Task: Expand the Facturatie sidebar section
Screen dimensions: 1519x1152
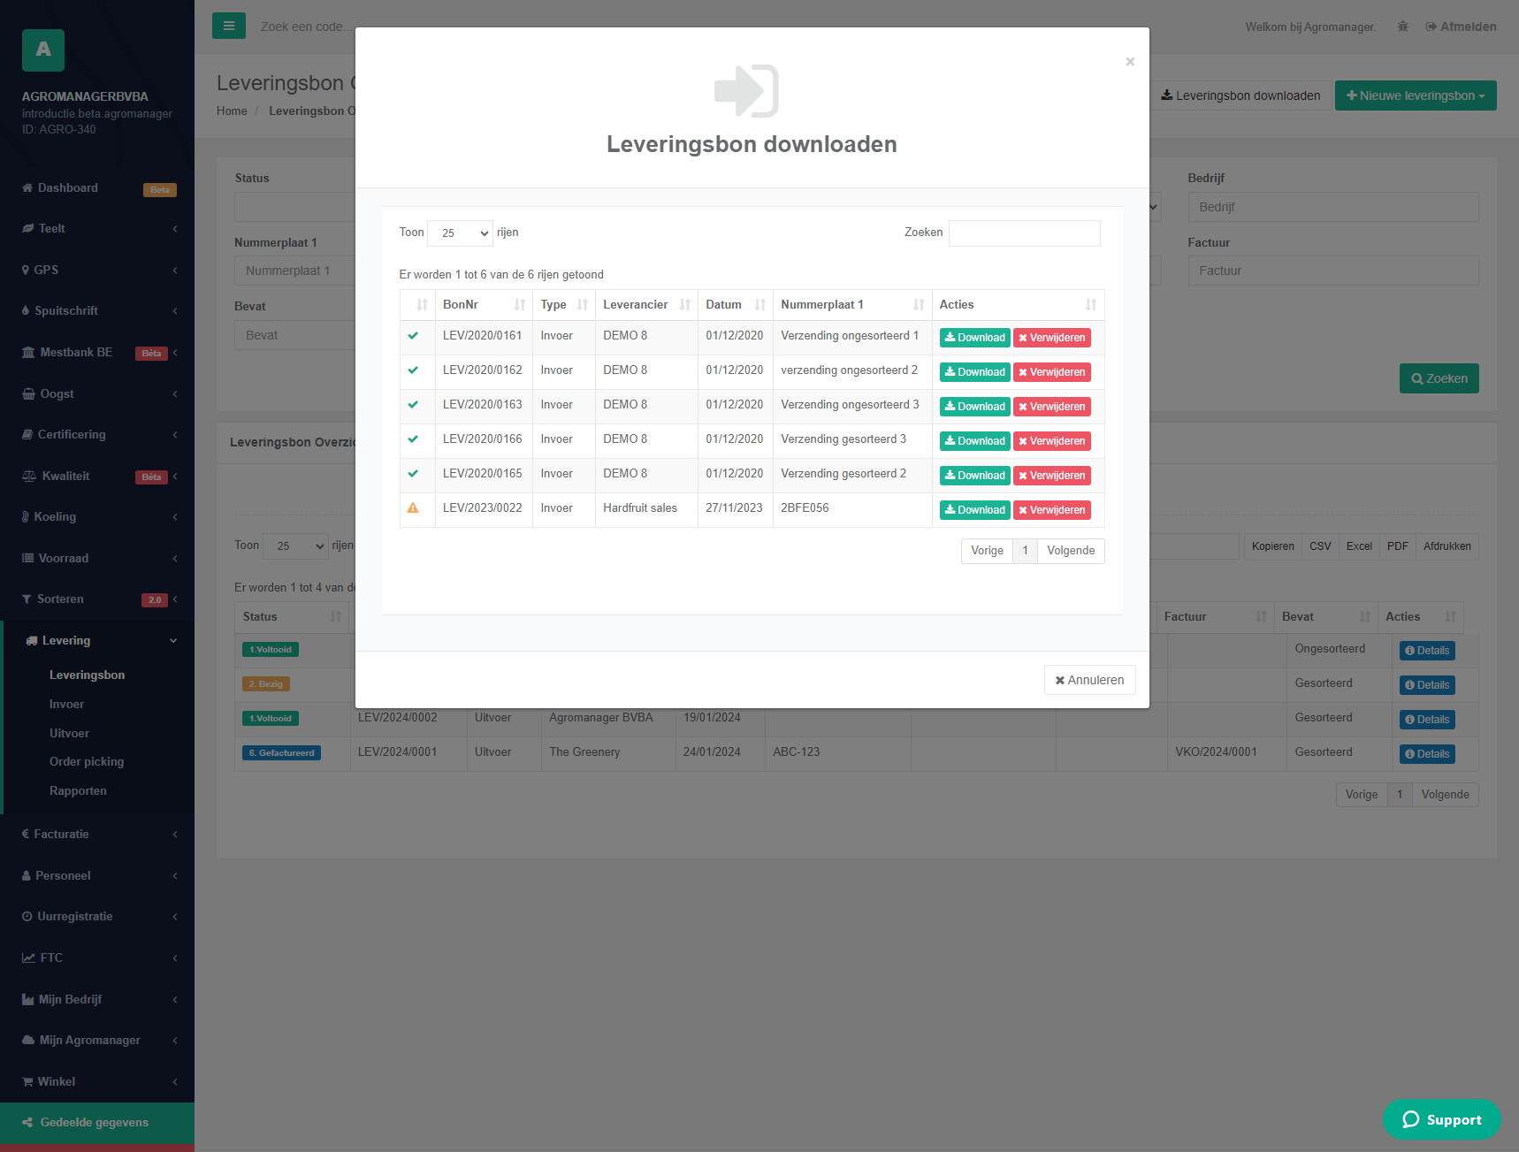Action: [x=62, y=834]
